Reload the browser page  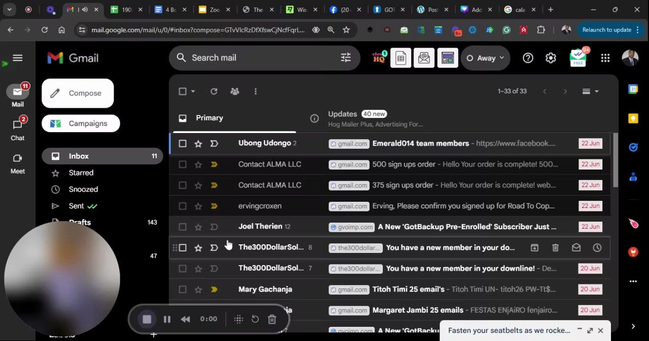(45, 30)
